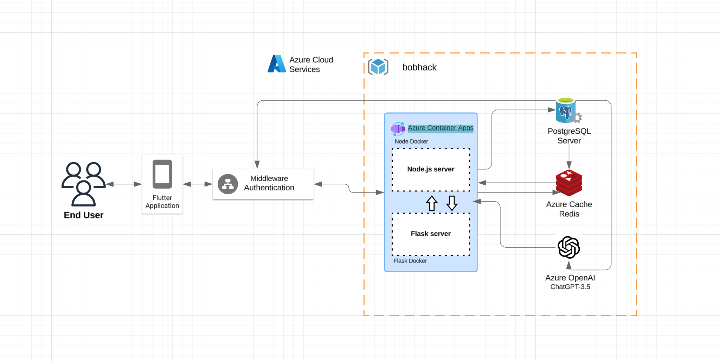Click the "Azure Cloud Services" text
Screen dimensions: 720x361
pyautogui.click(x=311, y=64)
